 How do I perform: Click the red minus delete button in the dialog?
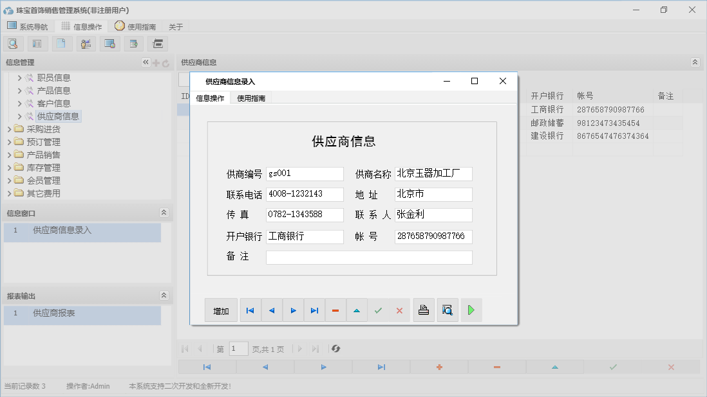pyautogui.click(x=335, y=310)
